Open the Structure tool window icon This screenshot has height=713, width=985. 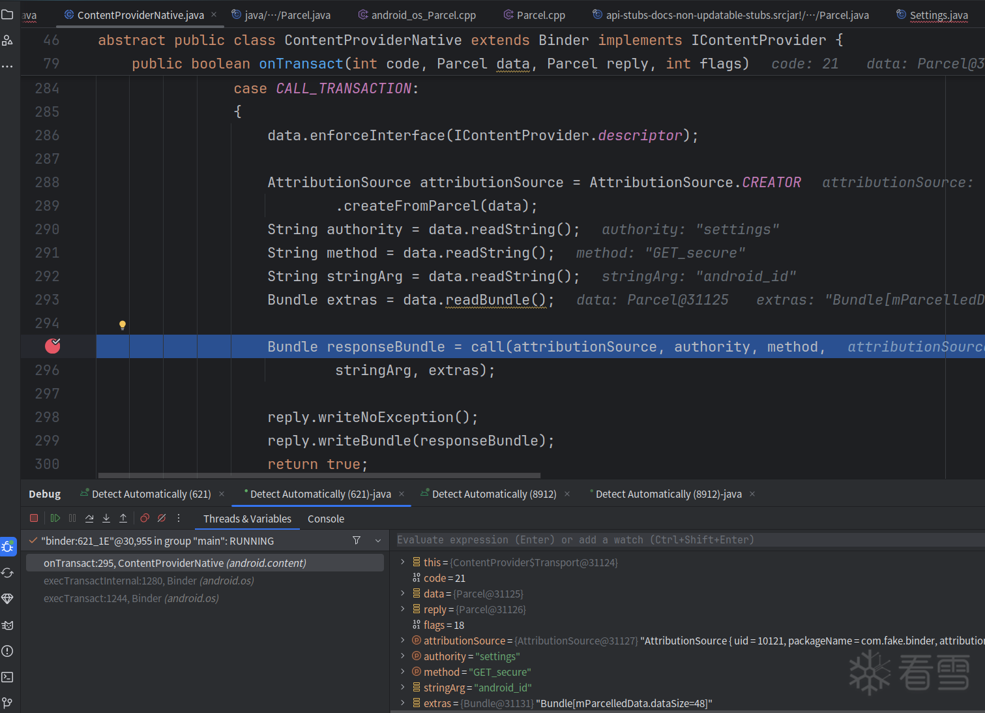(7, 40)
